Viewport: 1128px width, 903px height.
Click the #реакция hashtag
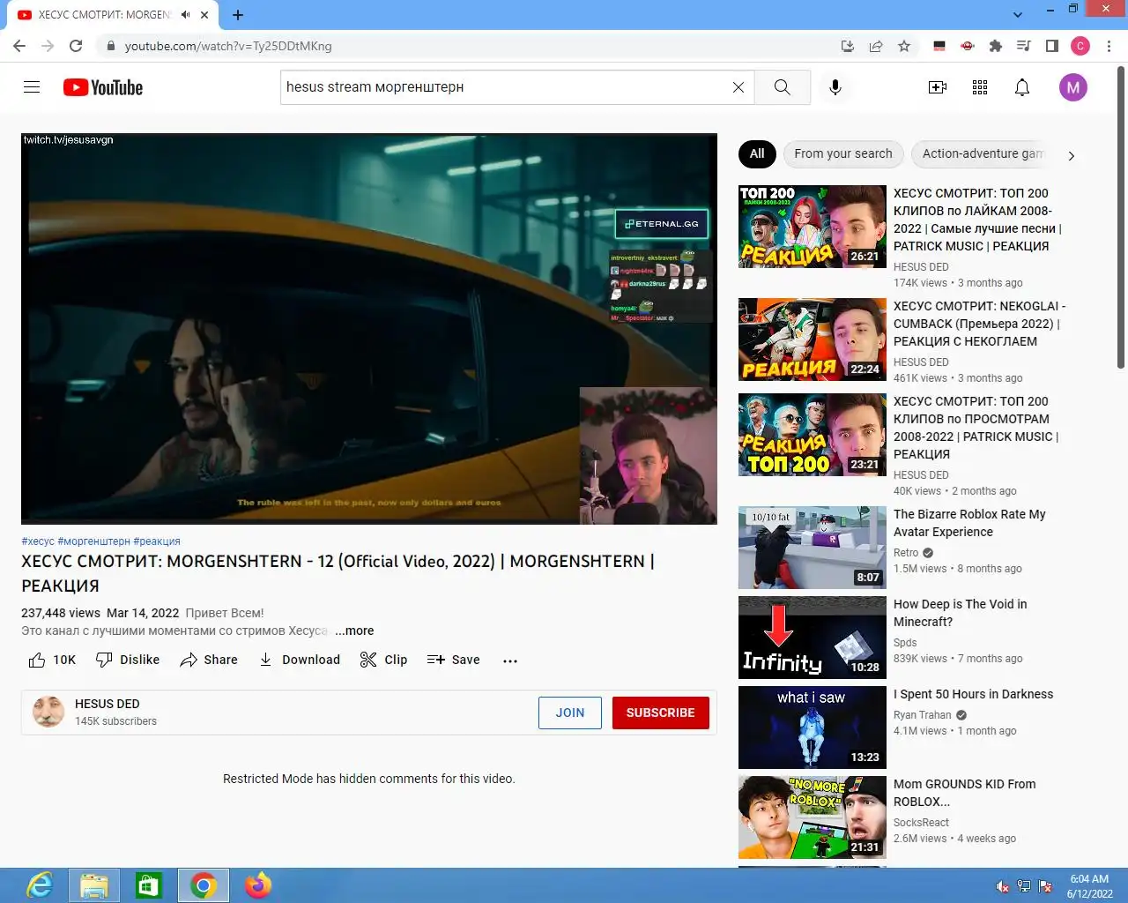(x=157, y=541)
